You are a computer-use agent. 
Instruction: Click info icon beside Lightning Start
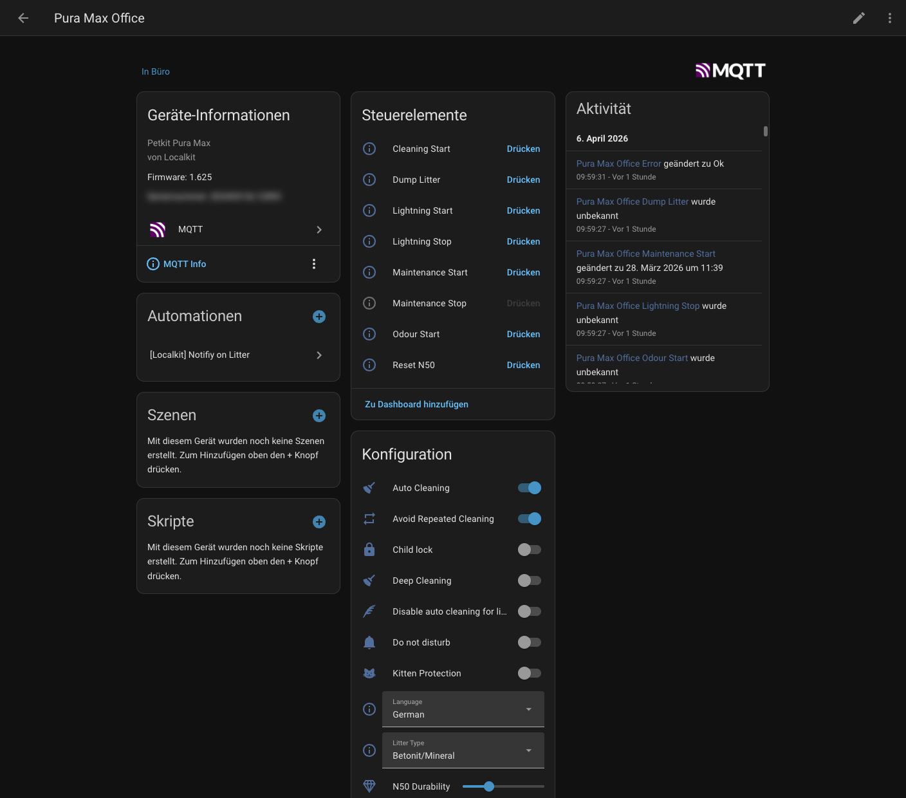369,210
